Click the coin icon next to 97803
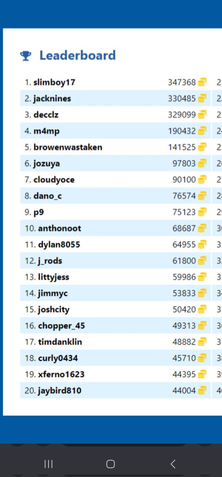The image size is (222, 477). [202, 163]
